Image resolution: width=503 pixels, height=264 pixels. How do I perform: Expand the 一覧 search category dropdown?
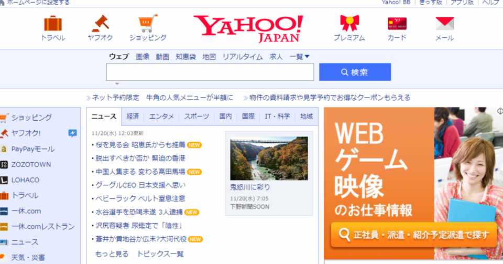pos(299,57)
